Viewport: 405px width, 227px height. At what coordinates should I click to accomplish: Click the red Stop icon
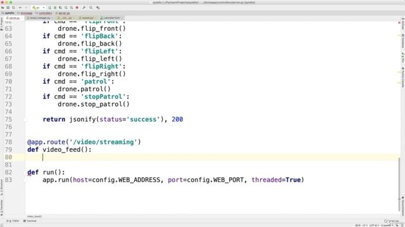point(77,8)
